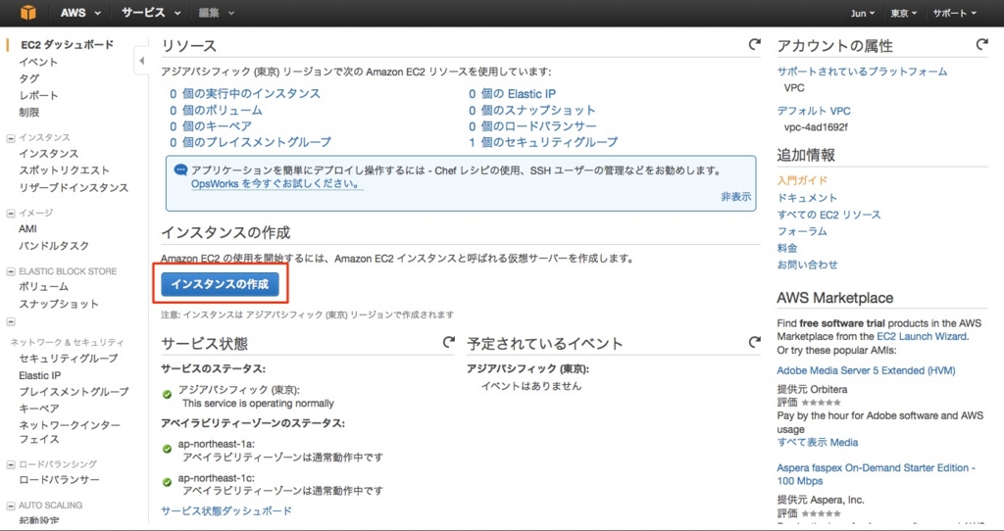Open タグ in the sidebar
This screenshot has height=531, width=1004.
coord(28,78)
